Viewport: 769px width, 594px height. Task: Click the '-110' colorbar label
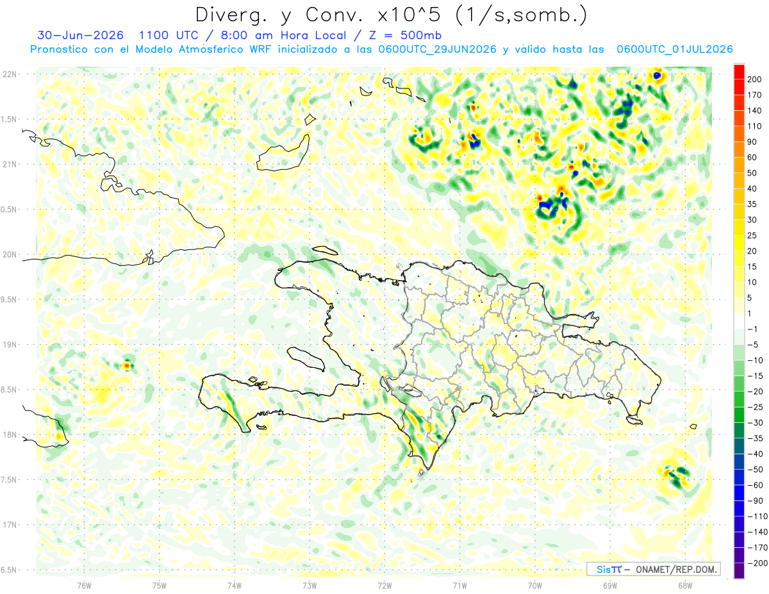click(x=757, y=516)
